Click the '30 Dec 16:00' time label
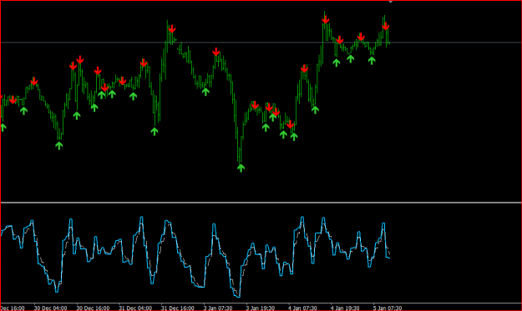Viewport: 522px width, 311px height. (x=93, y=308)
